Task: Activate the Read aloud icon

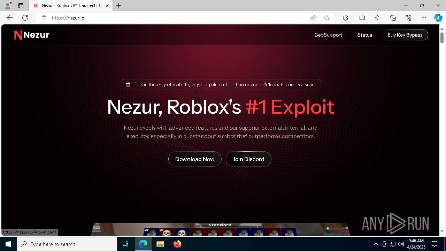Action: click(313, 18)
